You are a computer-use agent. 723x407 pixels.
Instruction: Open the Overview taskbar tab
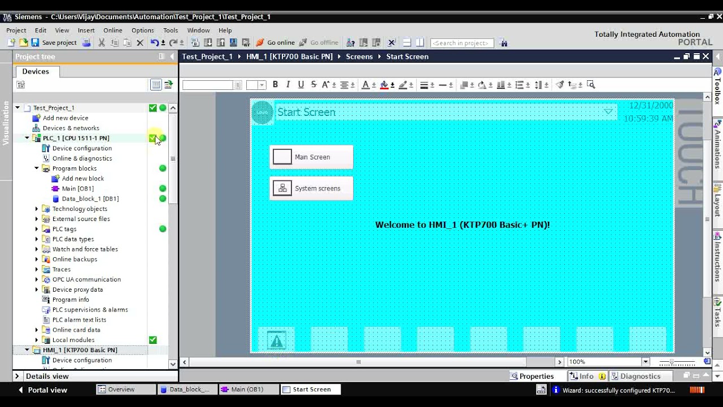pos(126,389)
